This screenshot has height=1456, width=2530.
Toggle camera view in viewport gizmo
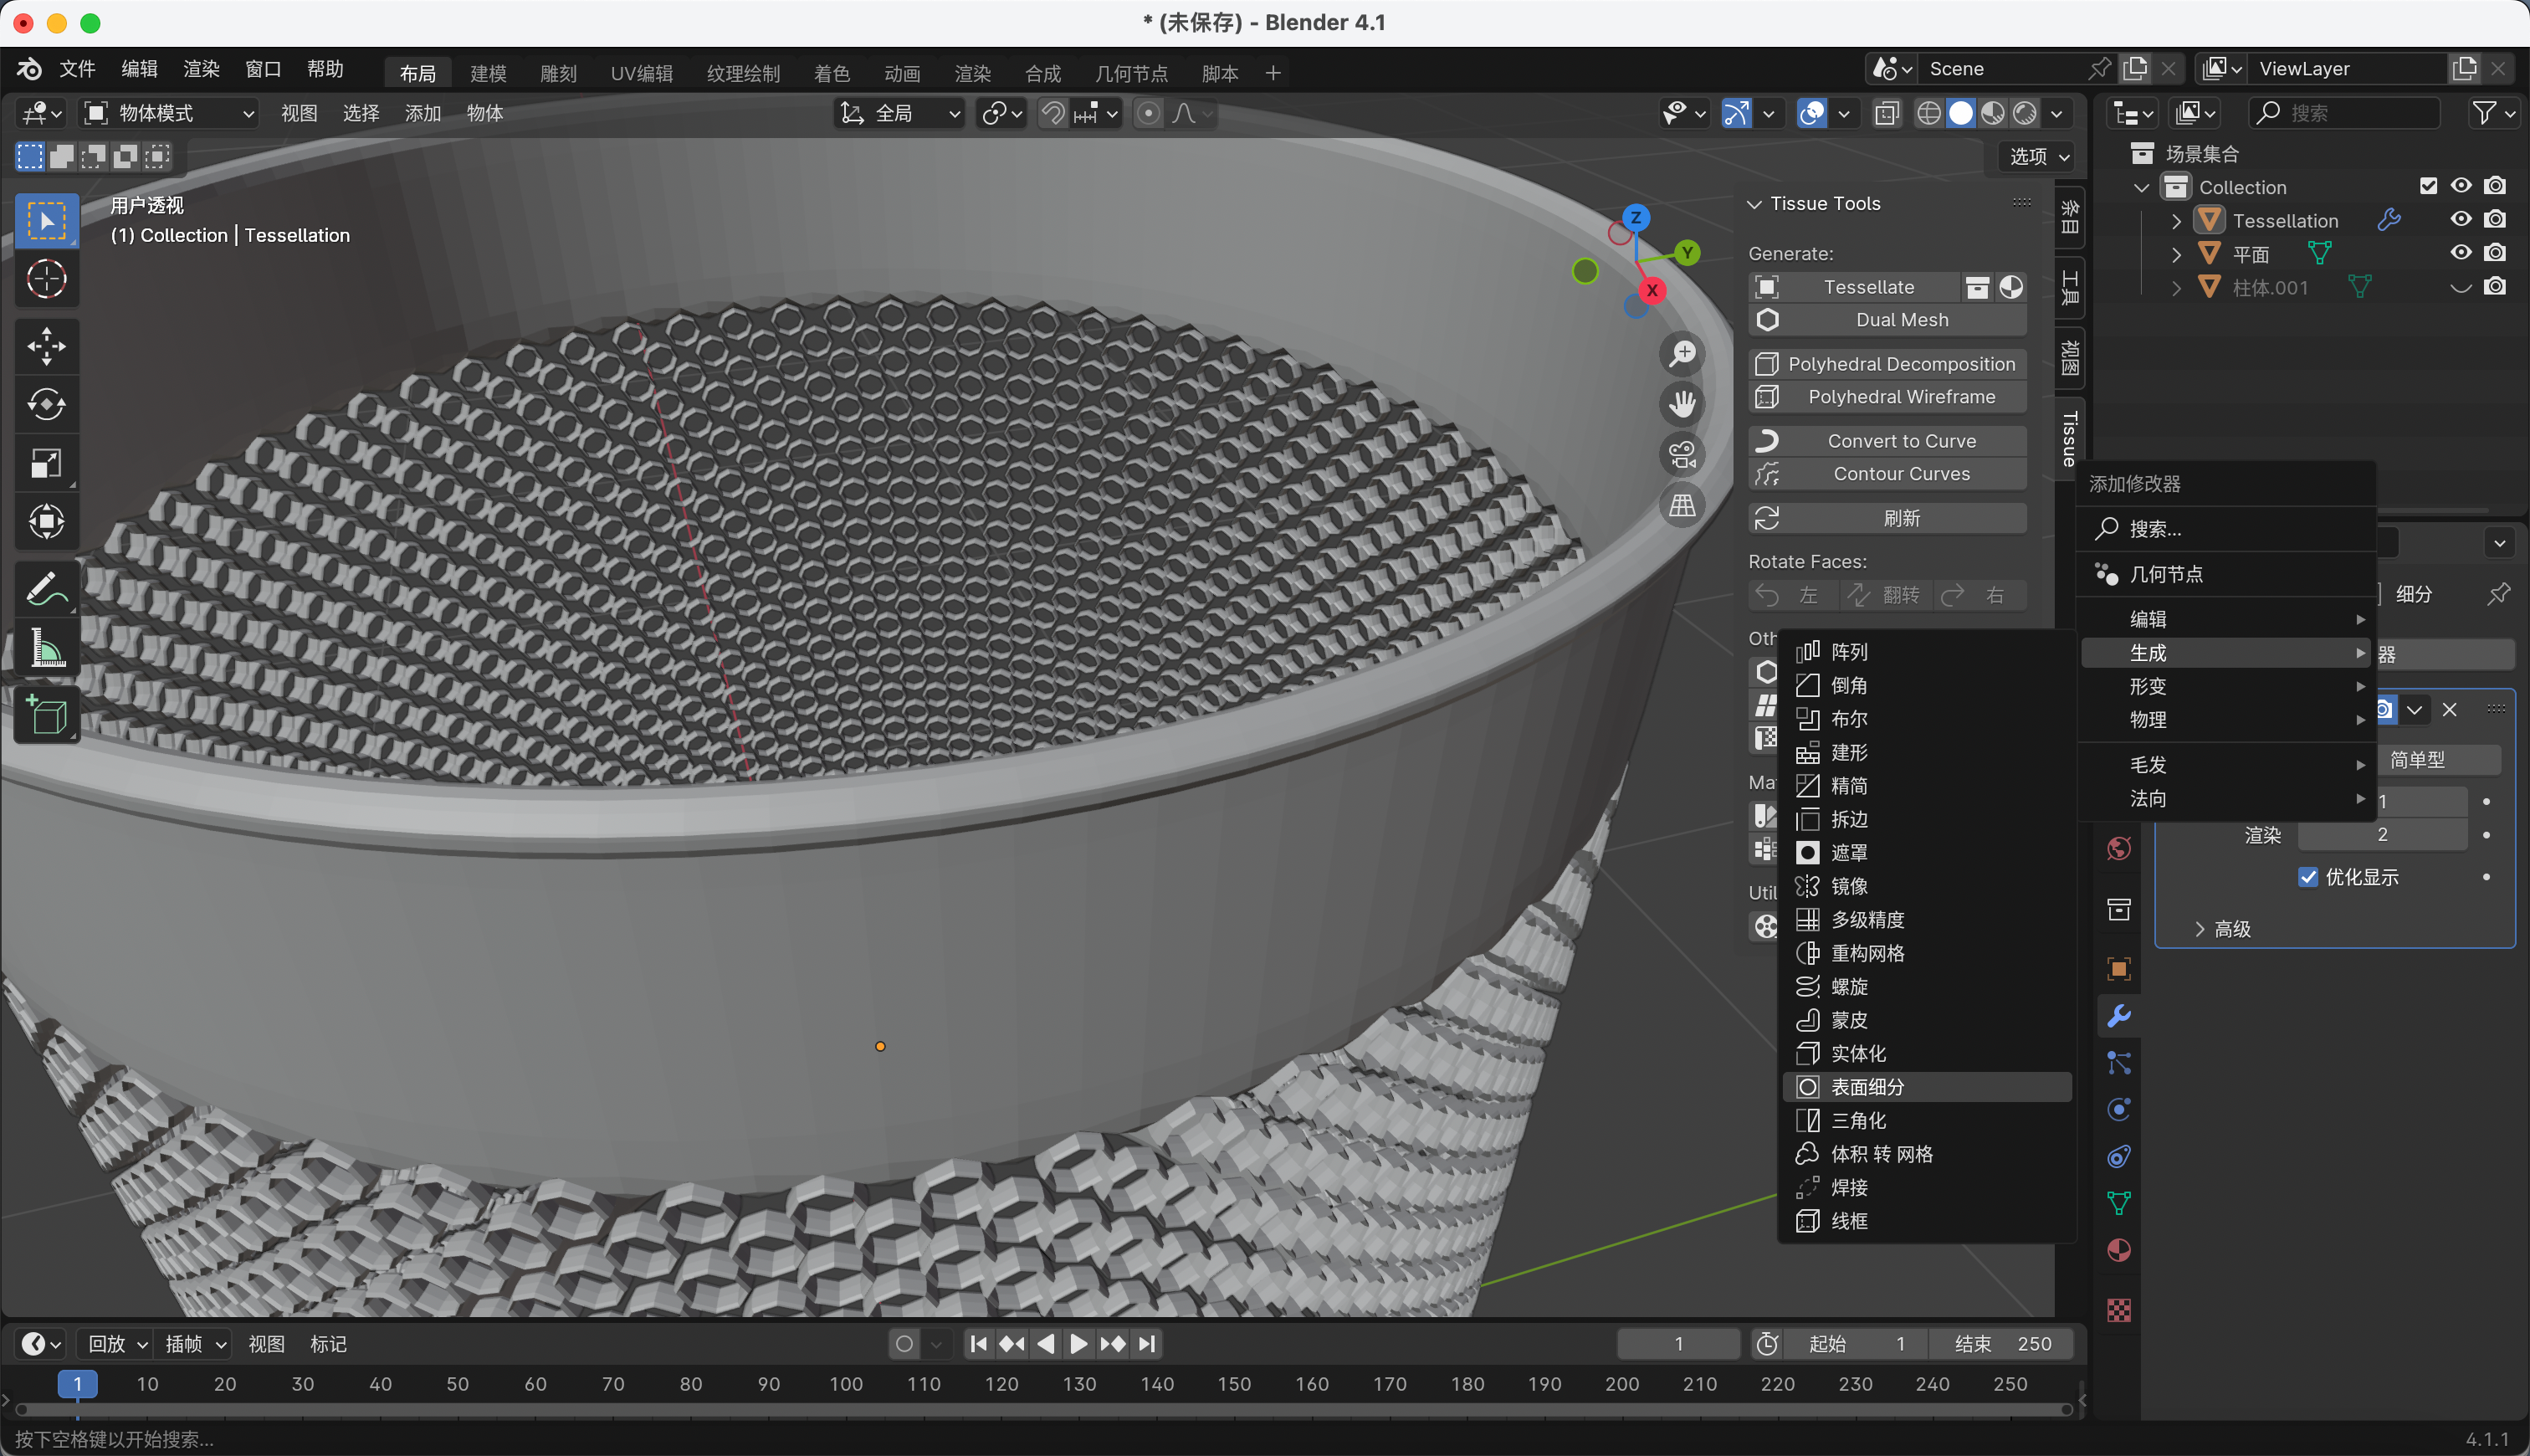(x=1683, y=455)
